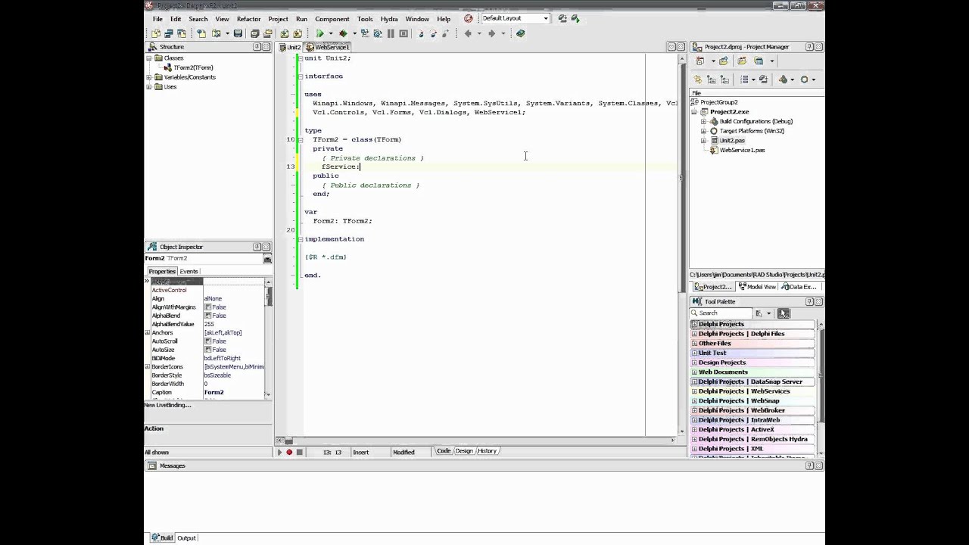Screen dimensions: 969x545
Task: Click the Help contents book icon
Action: [x=520, y=33]
